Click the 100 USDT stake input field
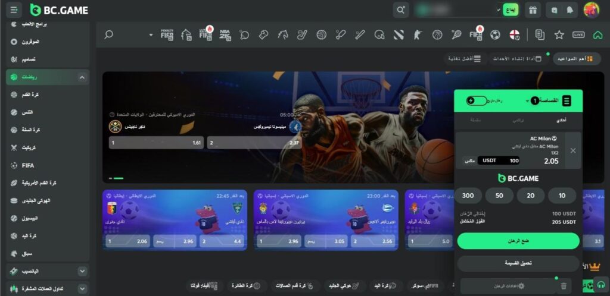 coord(500,160)
